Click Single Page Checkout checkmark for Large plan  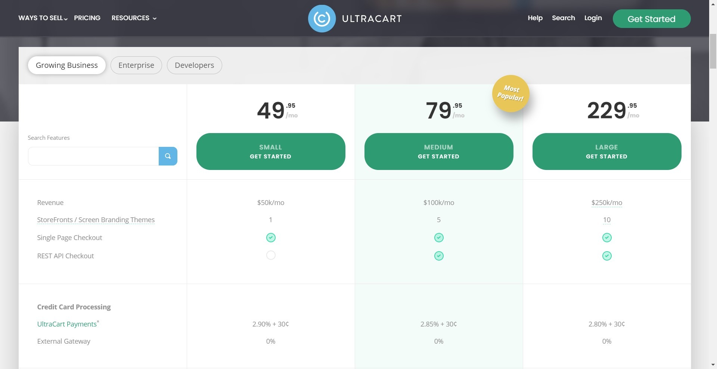607,237
